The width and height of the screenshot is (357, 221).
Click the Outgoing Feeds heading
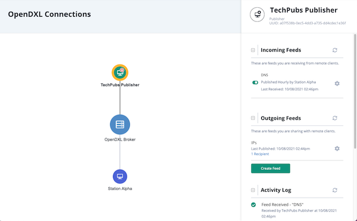tap(281, 118)
